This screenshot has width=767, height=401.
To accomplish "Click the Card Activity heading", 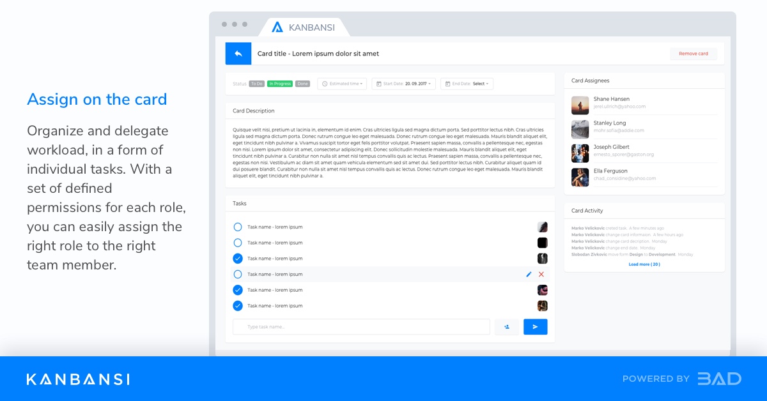I will (587, 210).
